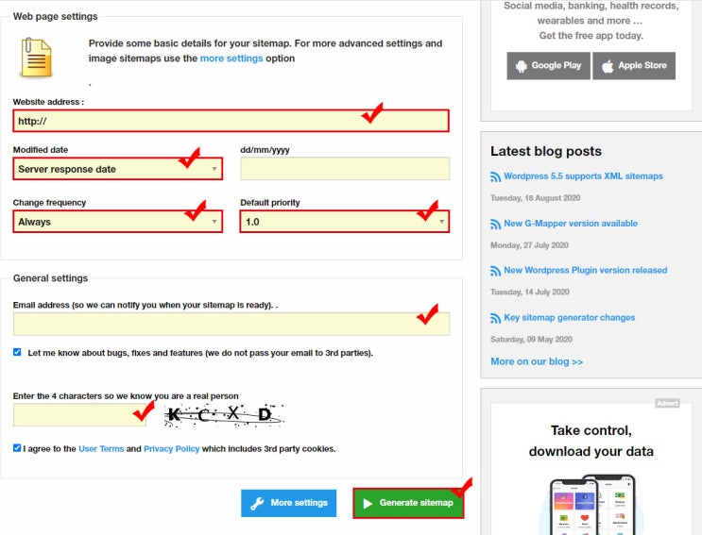This screenshot has height=535, width=702.
Task: Click RSS icon beside Wordpress Plugin post
Action: (x=495, y=271)
